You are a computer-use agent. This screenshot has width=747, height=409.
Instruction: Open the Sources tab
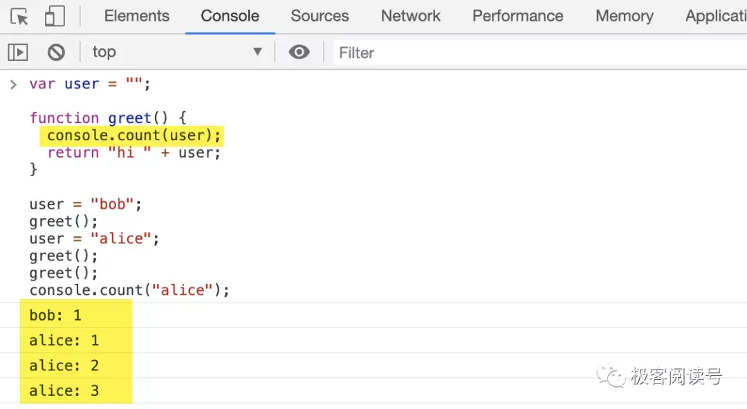[x=320, y=16]
